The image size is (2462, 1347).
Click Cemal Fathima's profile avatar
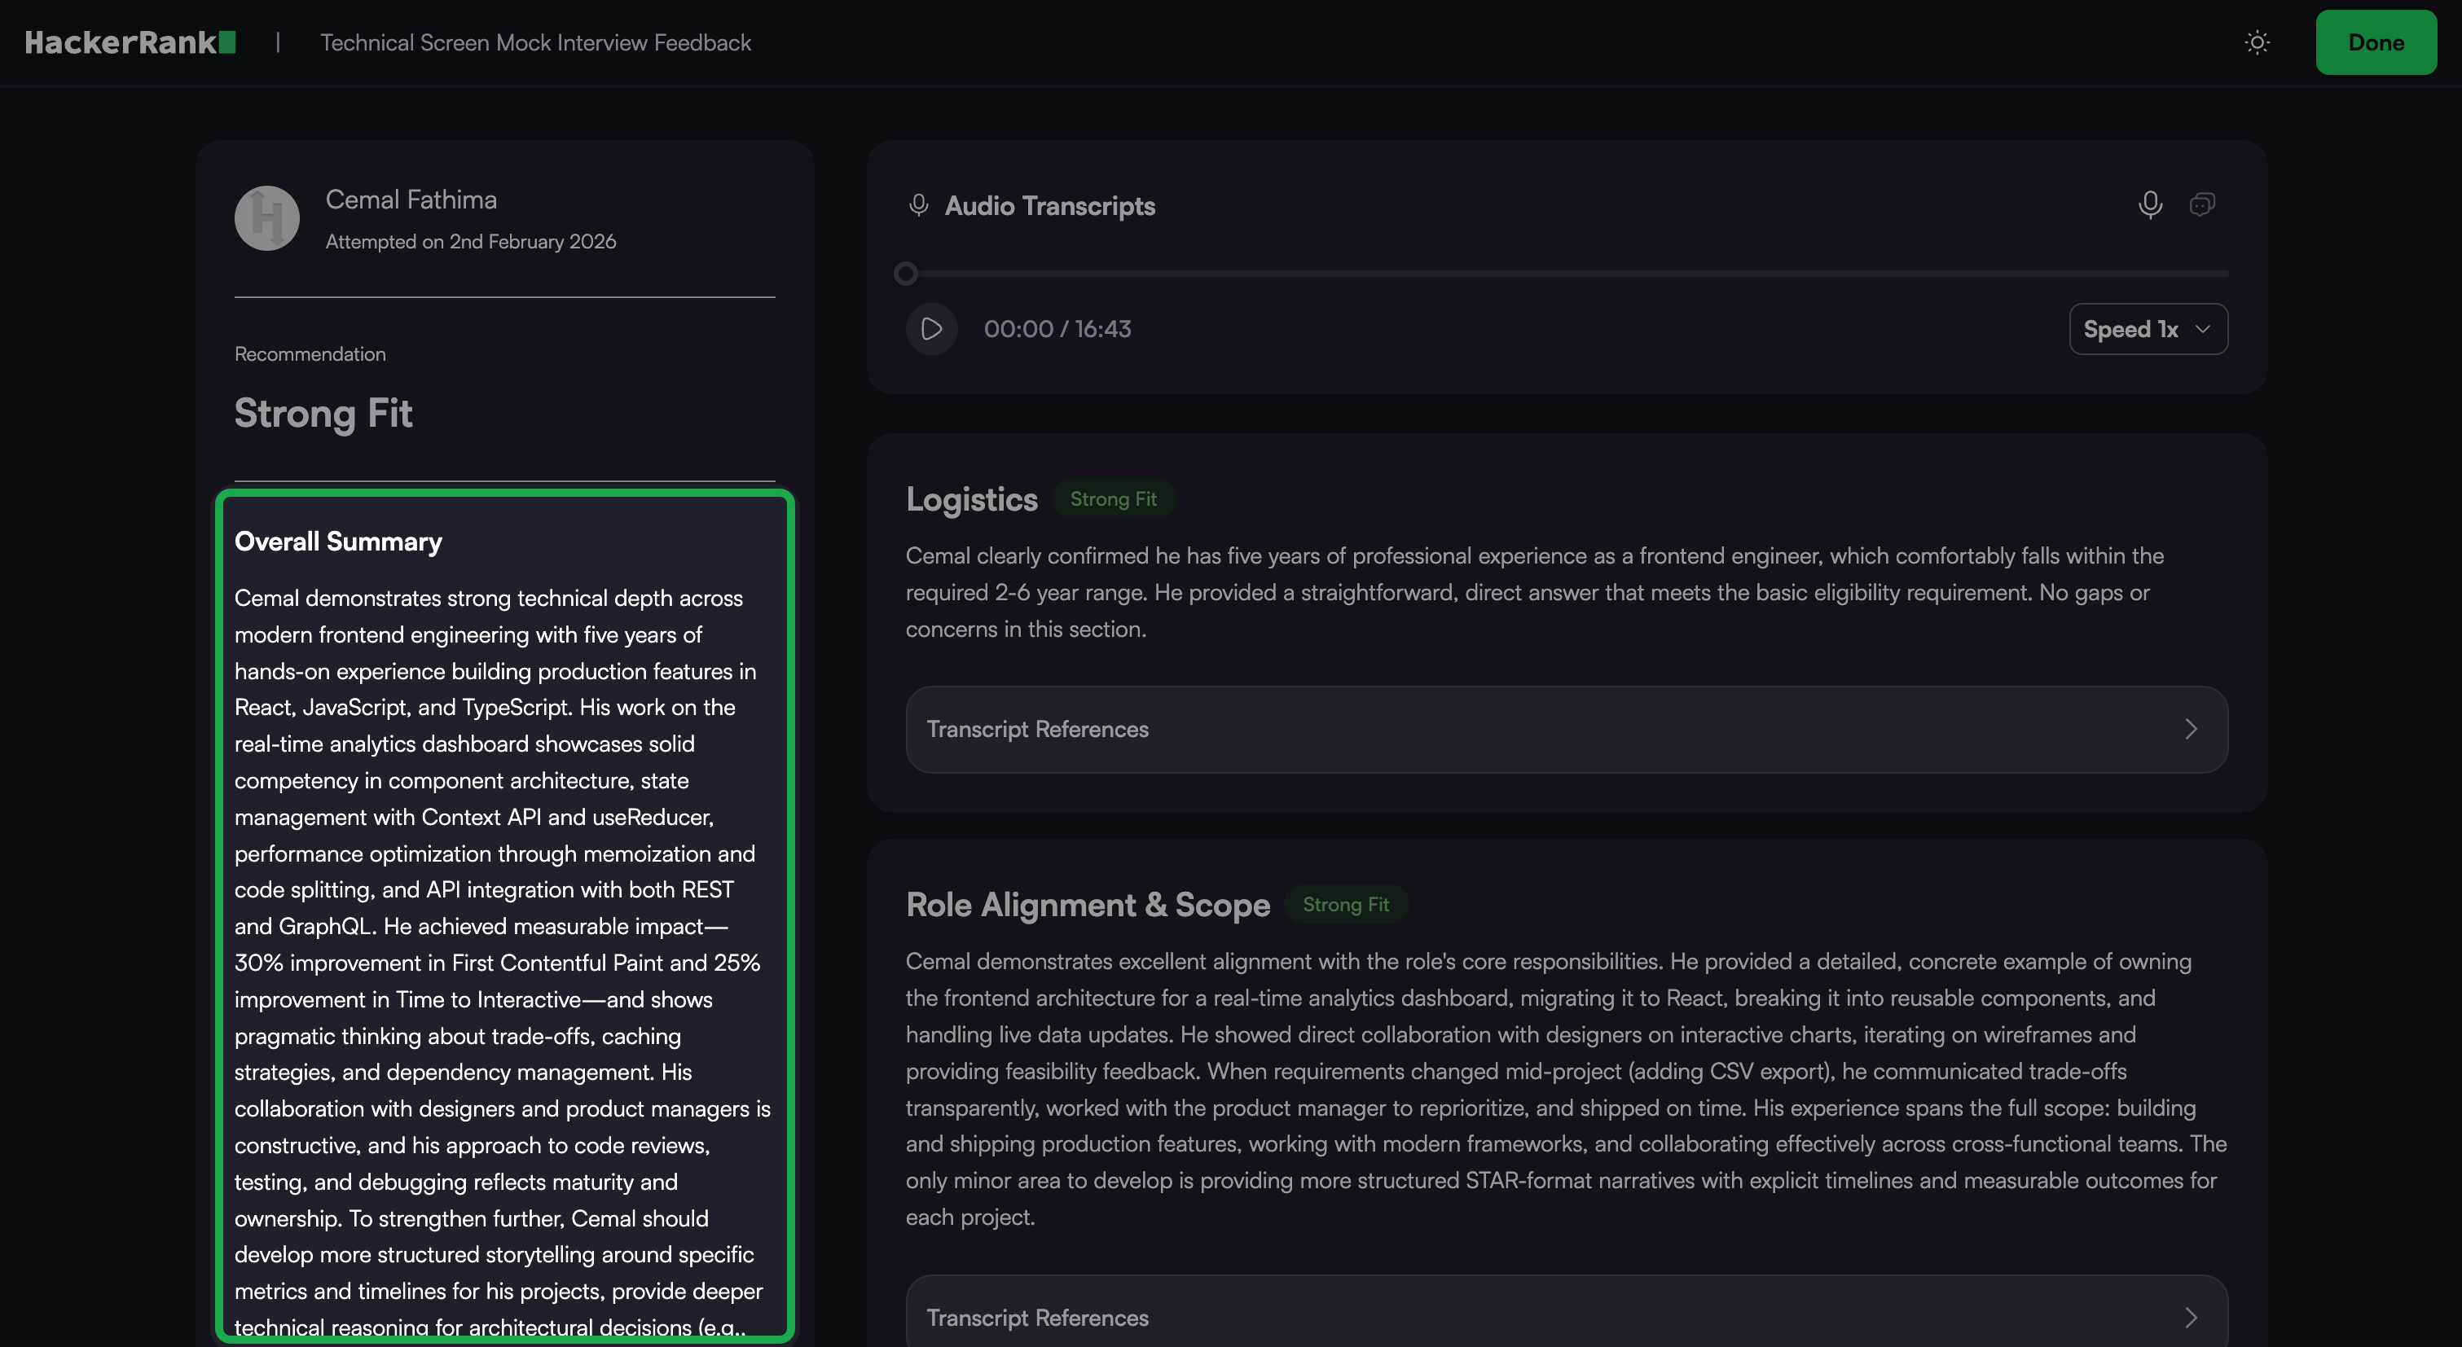tap(266, 217)
